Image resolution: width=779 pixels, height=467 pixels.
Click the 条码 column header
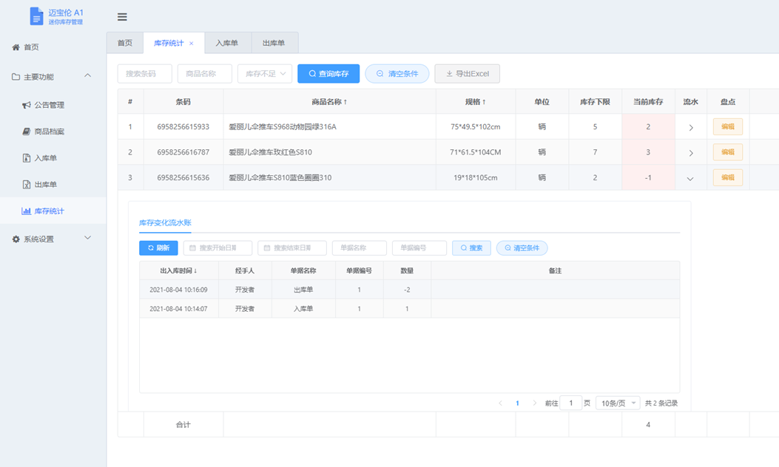coord(183,102)
